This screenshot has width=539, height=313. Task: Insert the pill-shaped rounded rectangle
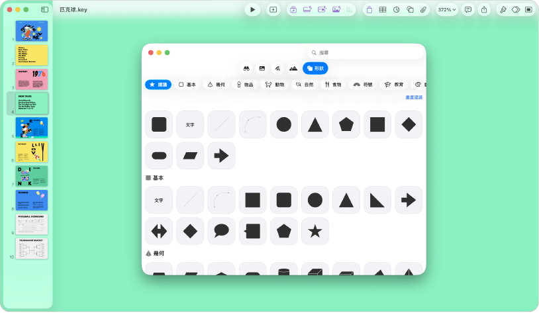159,156
